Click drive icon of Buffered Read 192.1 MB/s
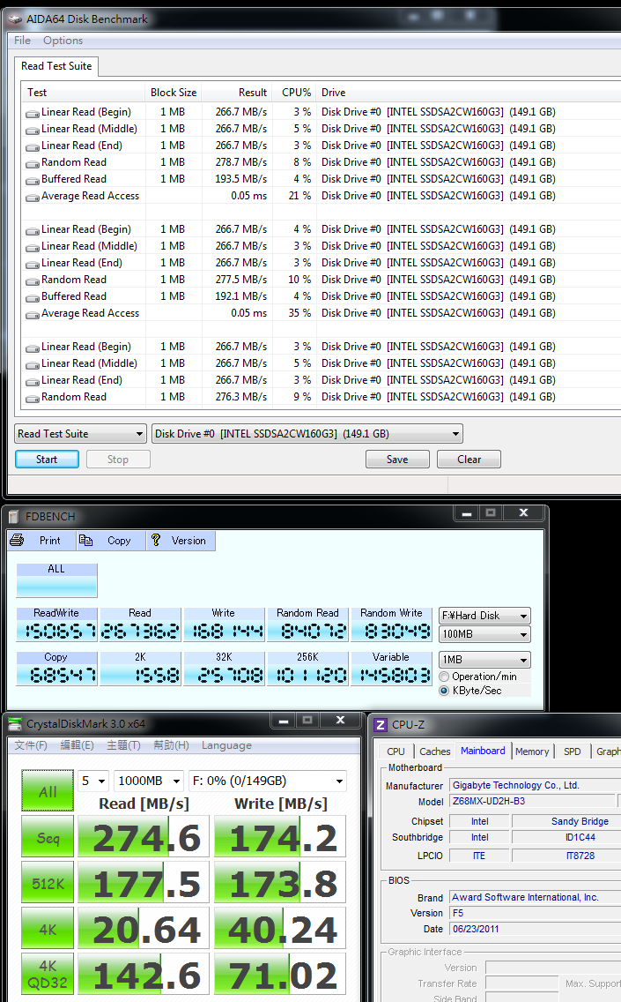 (32, 297)
